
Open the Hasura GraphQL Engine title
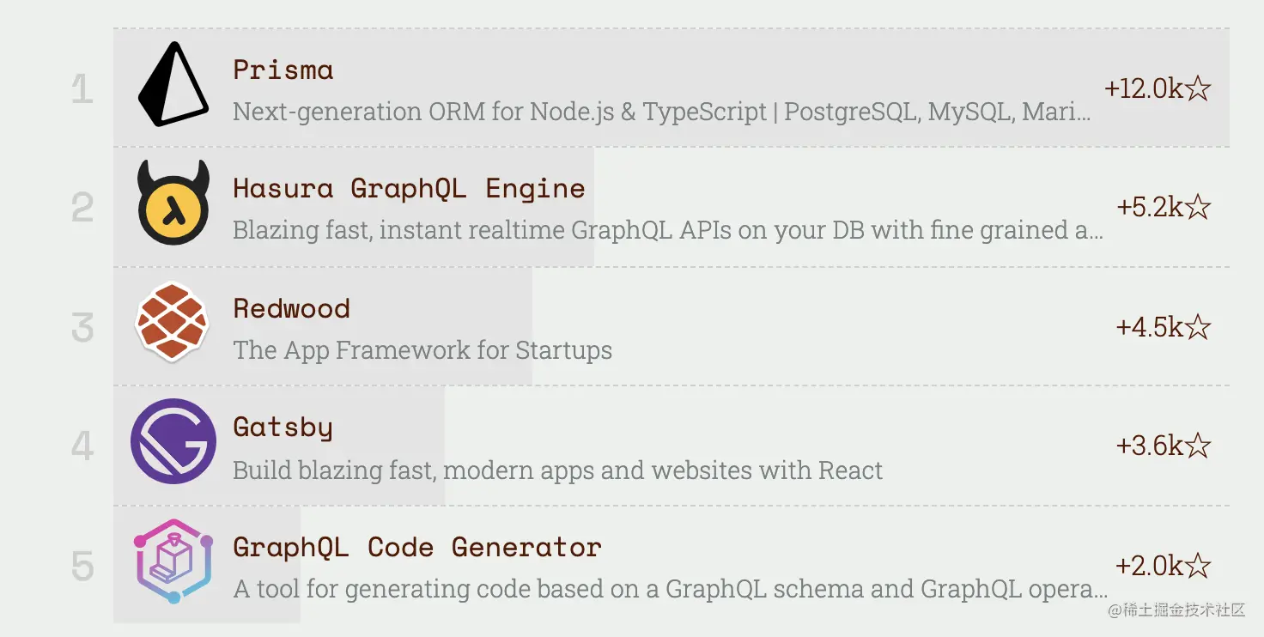(x=409, y=189)
